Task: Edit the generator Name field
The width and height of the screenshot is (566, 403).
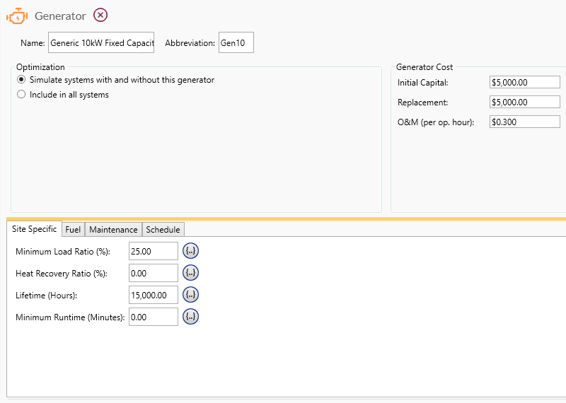Action: tap(101, 43)
